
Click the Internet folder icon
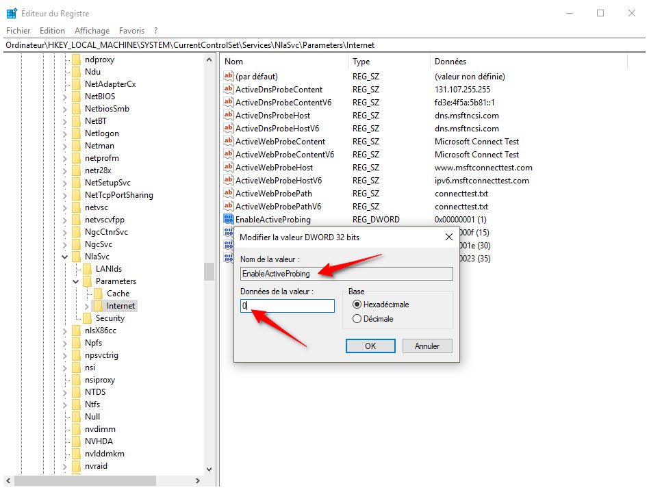click(98, 306)
